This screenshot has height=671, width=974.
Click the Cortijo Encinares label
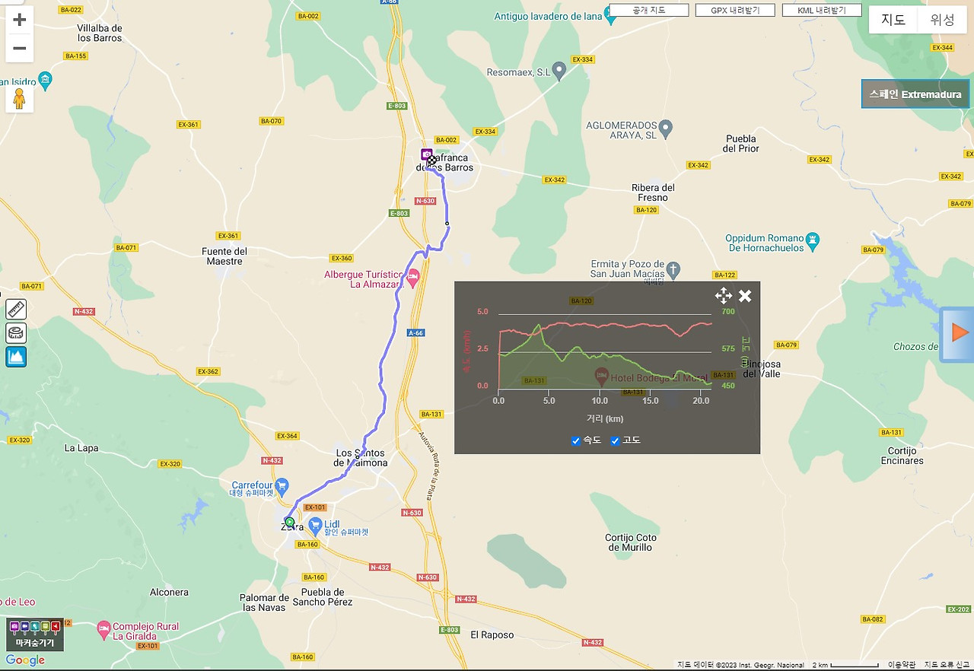pyautogui.click(x=902, y=456)
